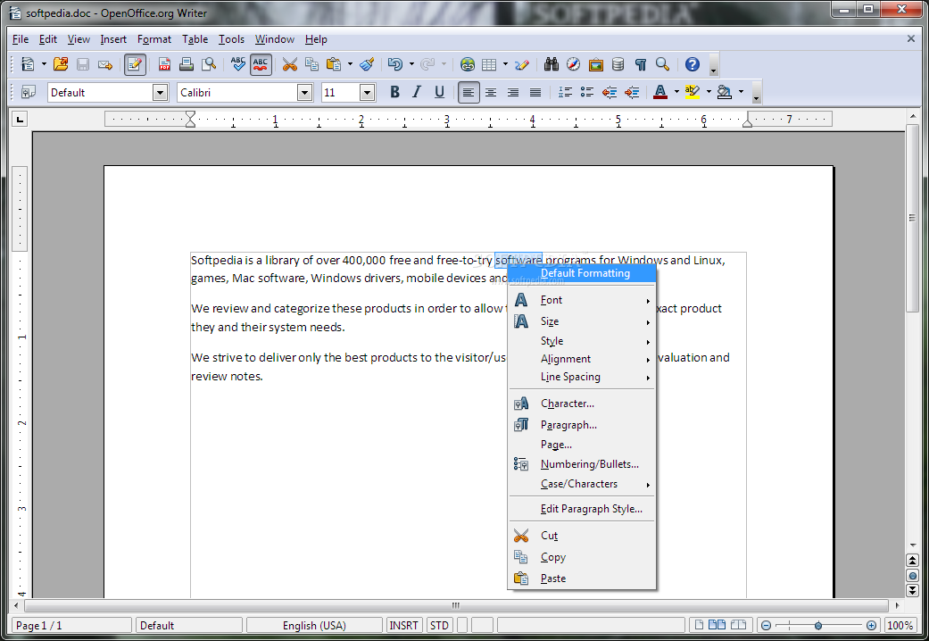
Task: Open a file with the Open icon
Action: coord(61,64)
